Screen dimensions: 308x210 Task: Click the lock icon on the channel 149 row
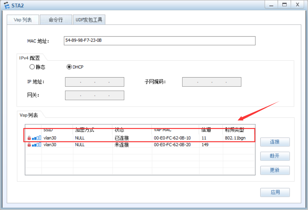(29, 144)
